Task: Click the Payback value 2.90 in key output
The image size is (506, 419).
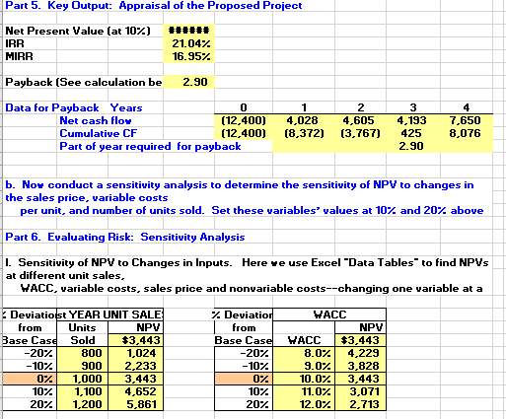Action: pos(188,82)
